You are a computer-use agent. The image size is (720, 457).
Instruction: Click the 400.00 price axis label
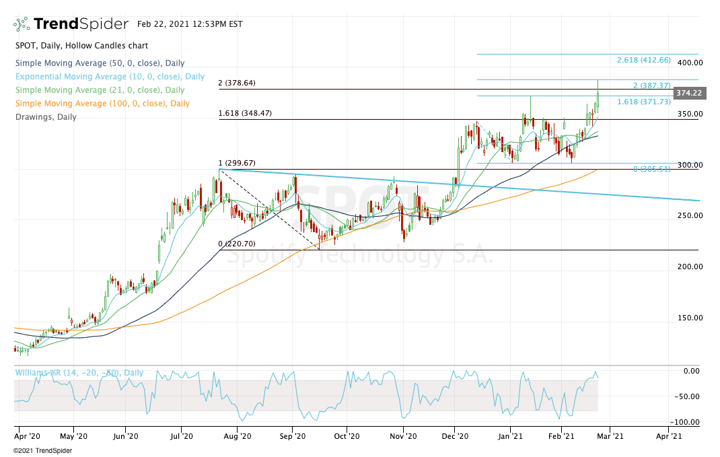(x=689, y=63)
